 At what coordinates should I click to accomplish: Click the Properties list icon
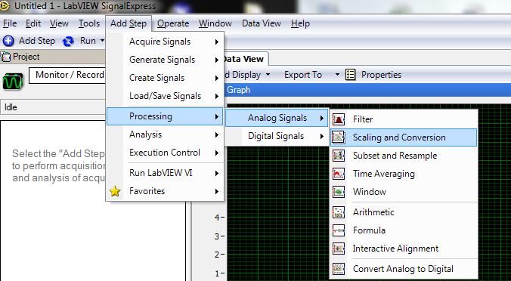click(x=350, y=75)
